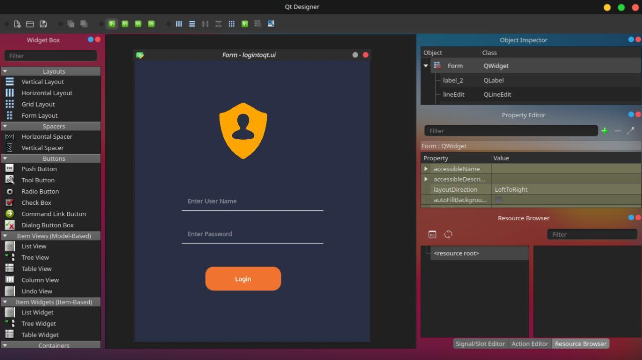The width and height of the screenshot is (642, 360).
Task: Click the Break Layout toolbar icon
Action: (258, 24)
